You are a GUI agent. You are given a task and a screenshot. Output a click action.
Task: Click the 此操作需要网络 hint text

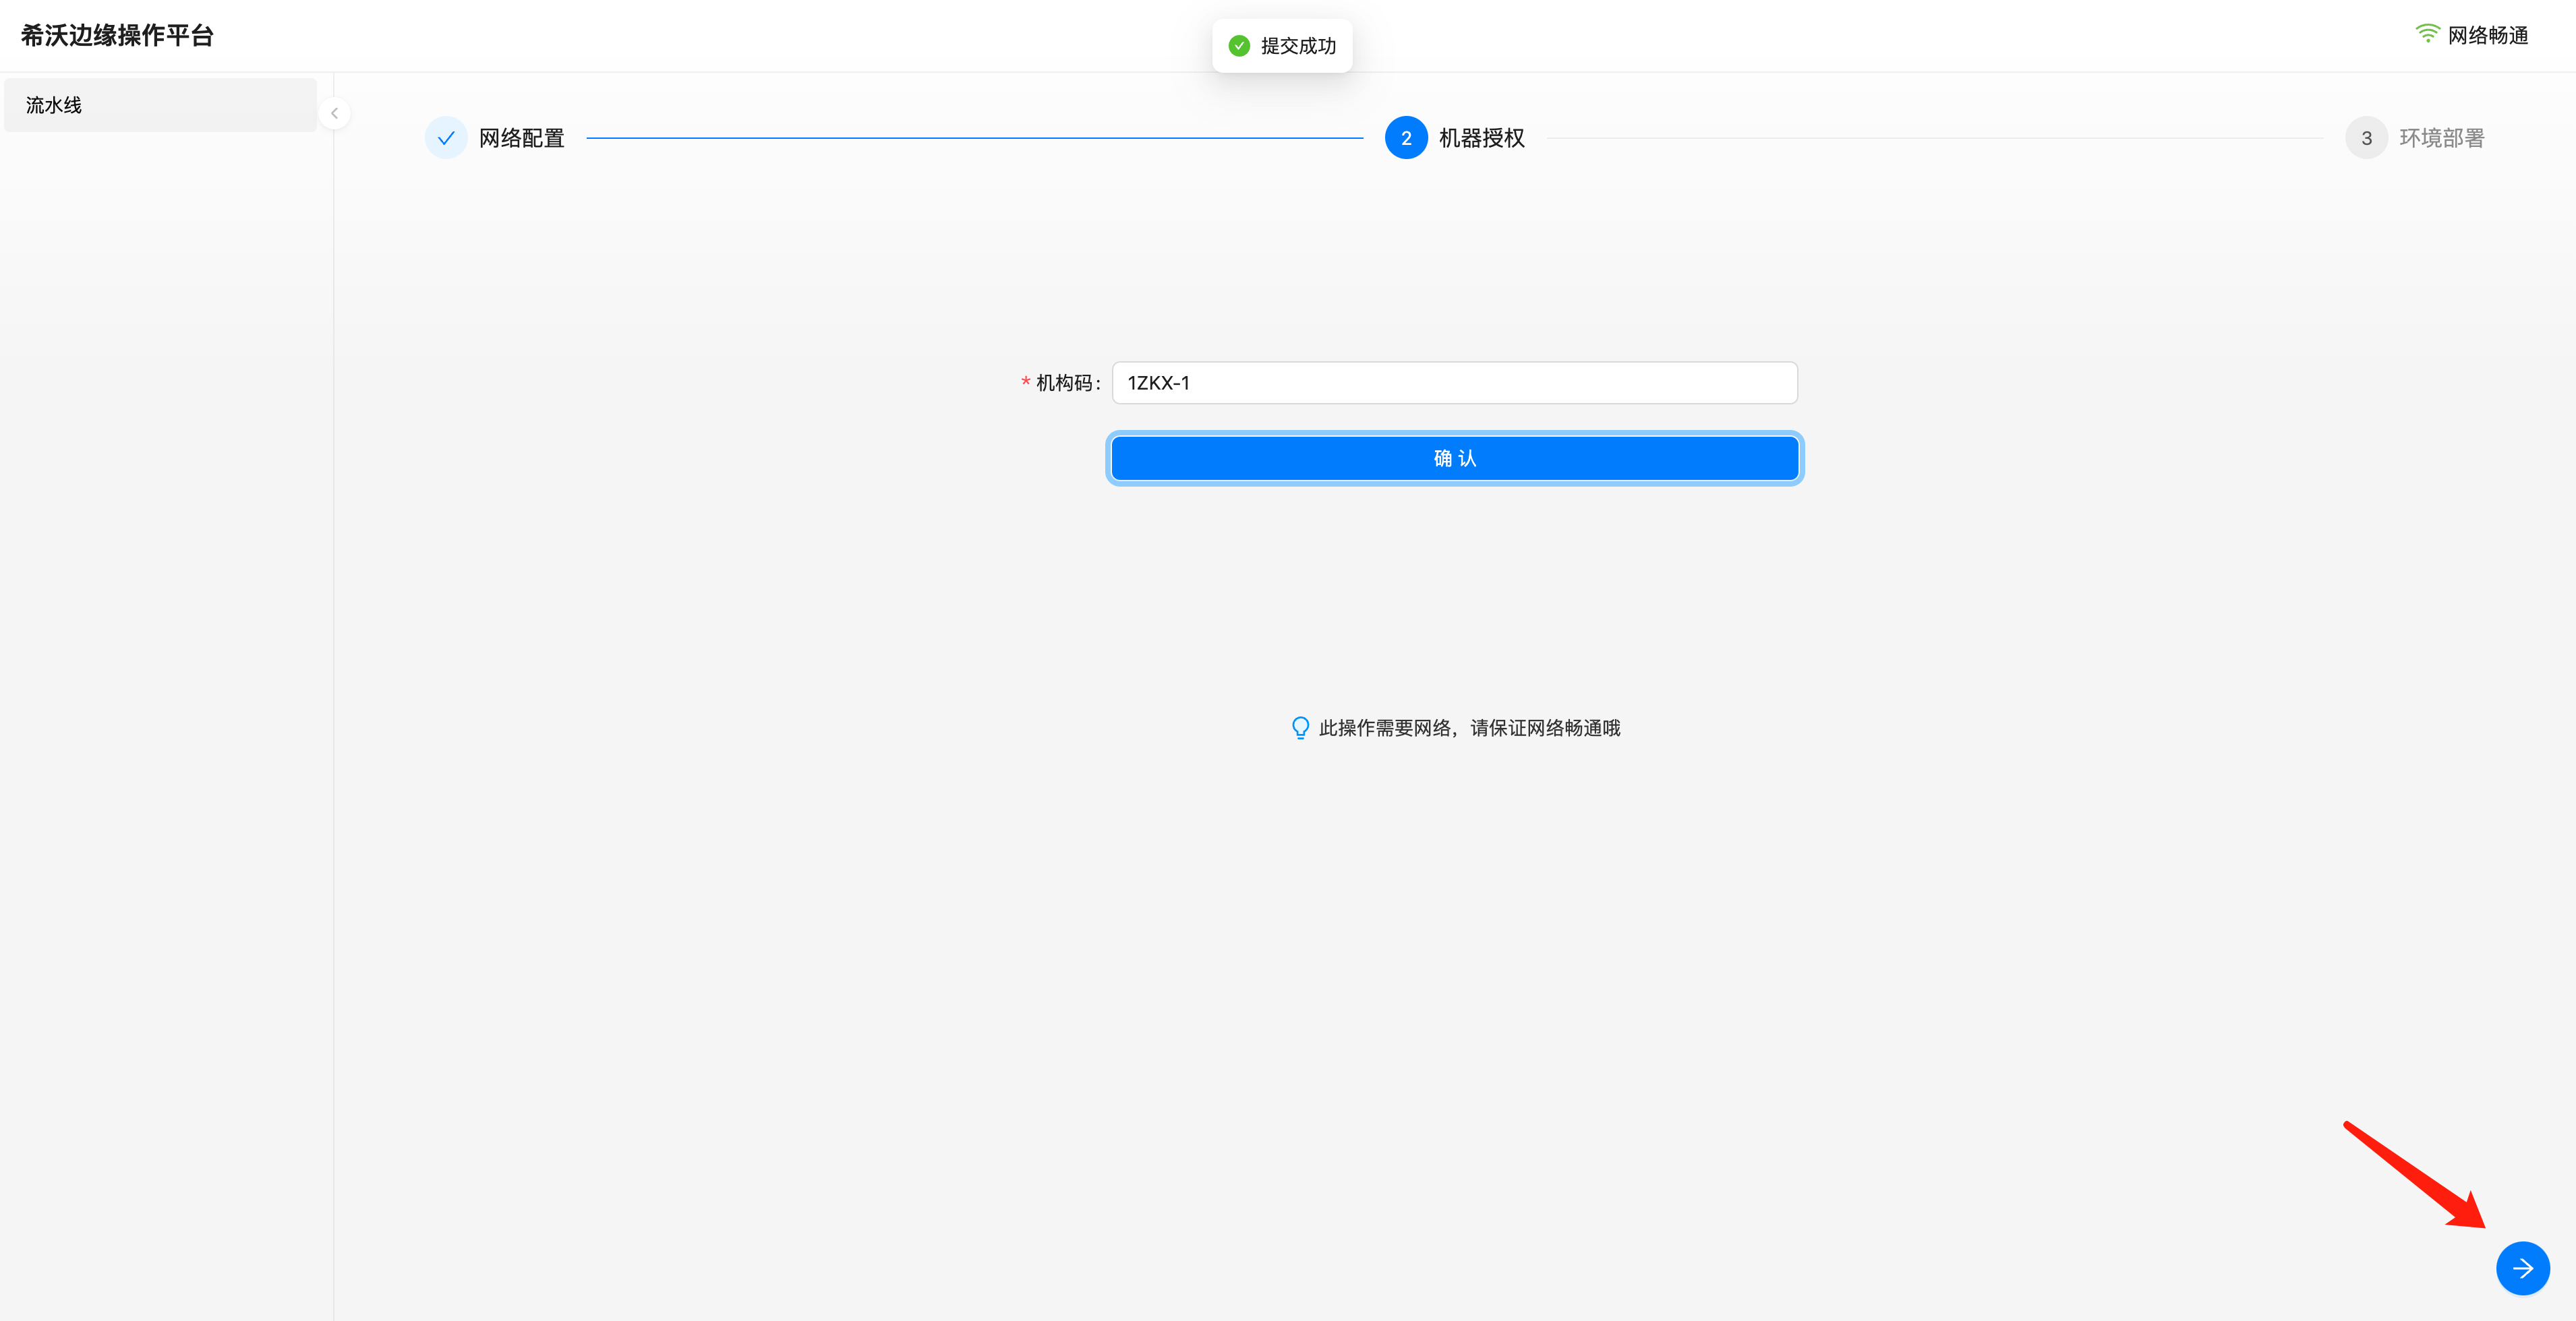tap(1469, 727)
